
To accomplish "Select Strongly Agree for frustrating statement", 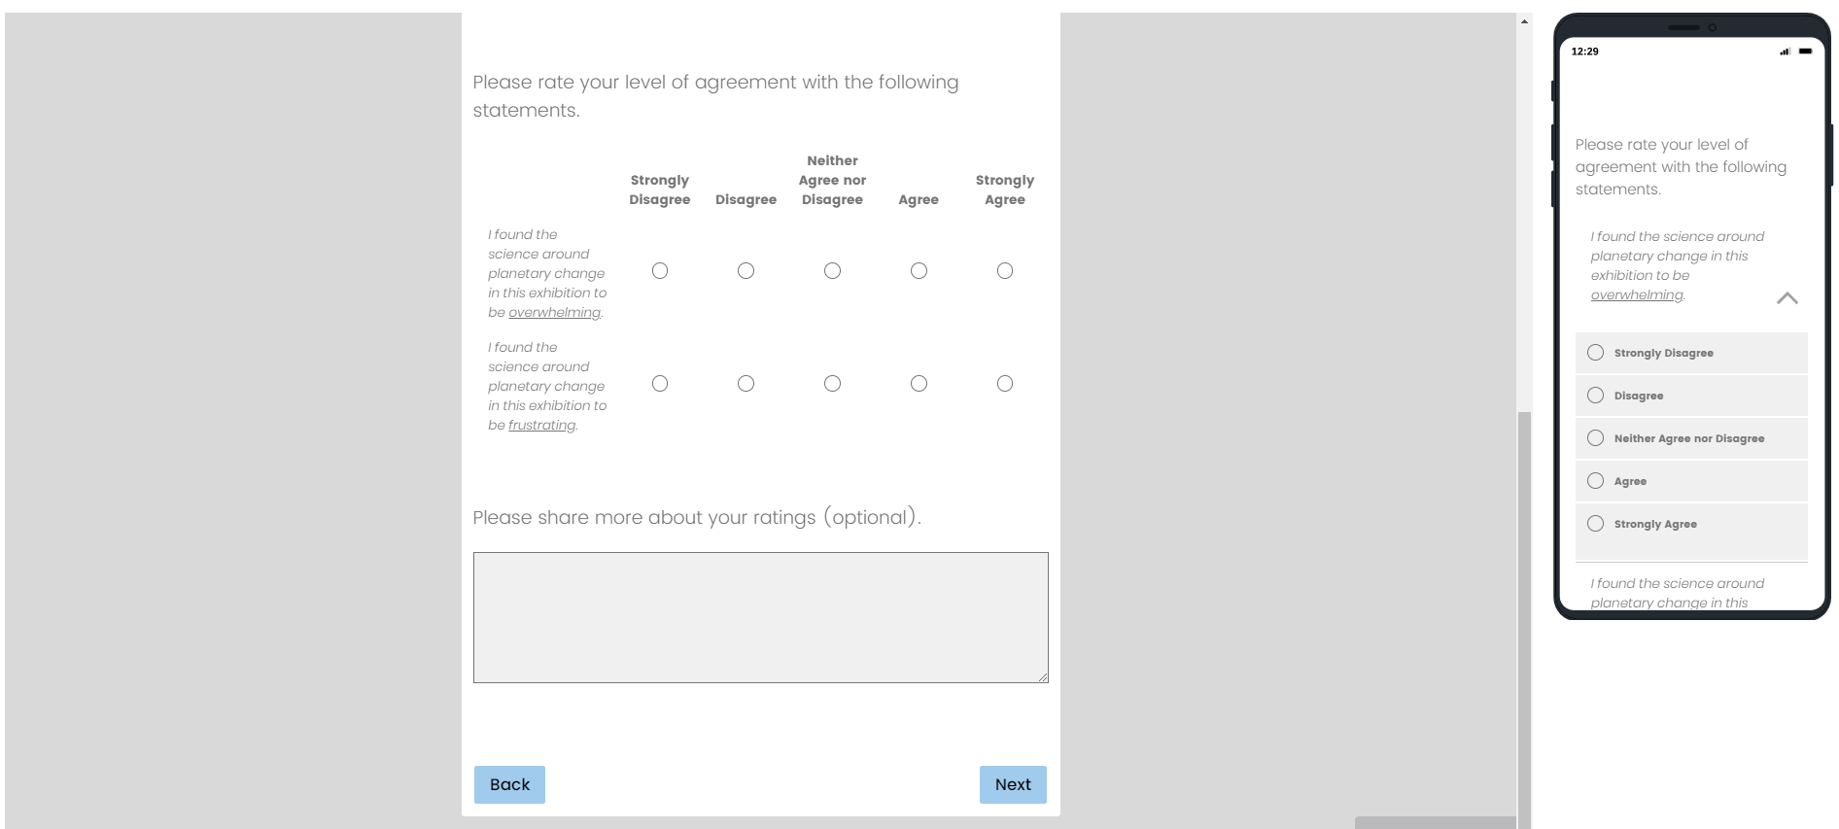I will (x=1005, y=384).
